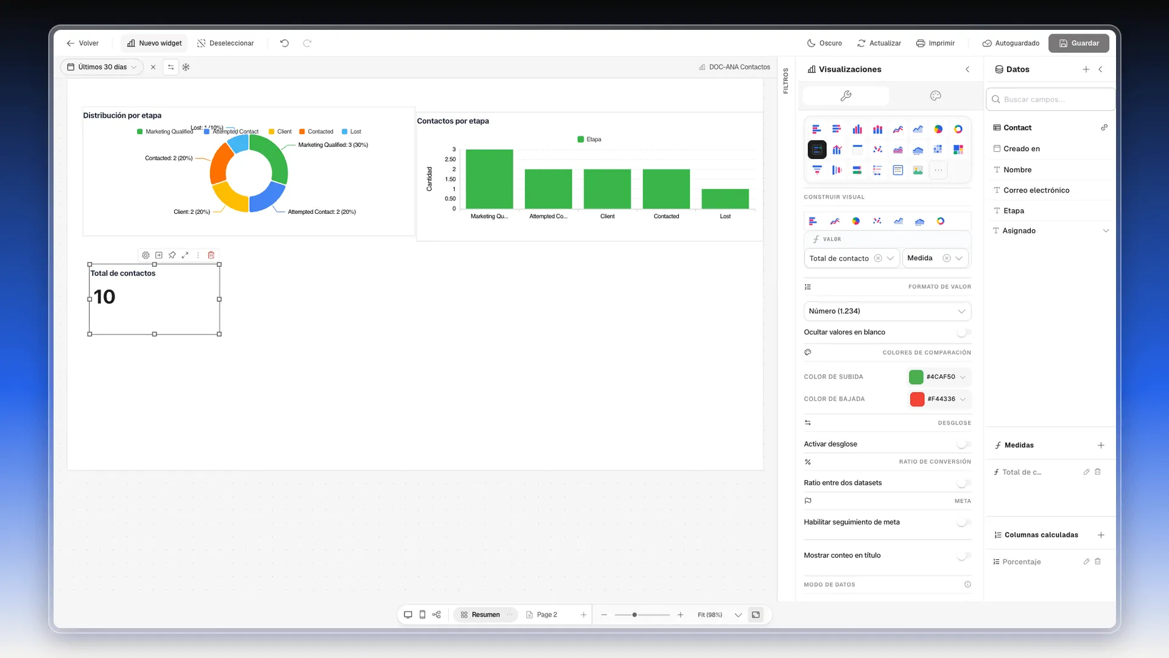Click Nuevo widget
The width and height of the screenshot is (1169, 658).
[155, 43]
